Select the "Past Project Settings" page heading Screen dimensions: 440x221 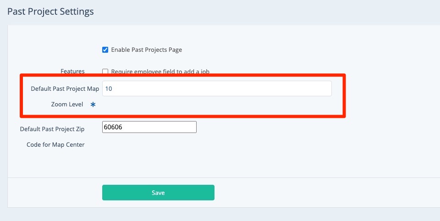(50, 11)
